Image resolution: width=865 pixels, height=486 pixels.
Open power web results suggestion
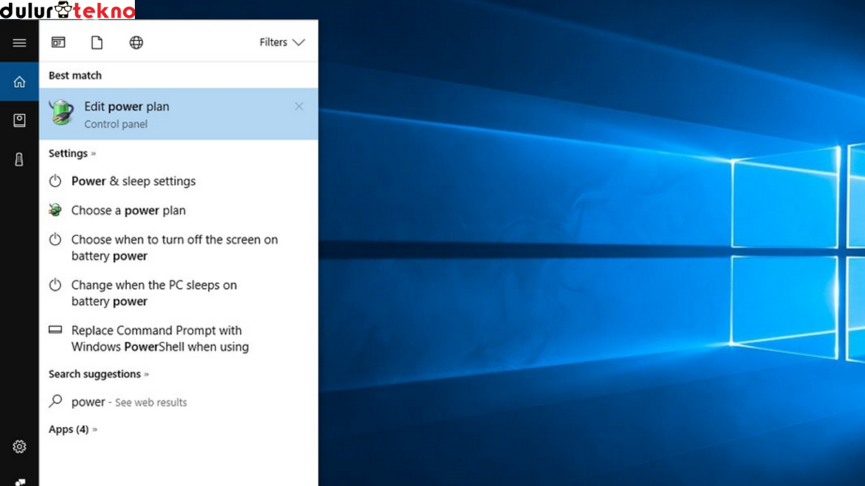click(x=179, y=402)
